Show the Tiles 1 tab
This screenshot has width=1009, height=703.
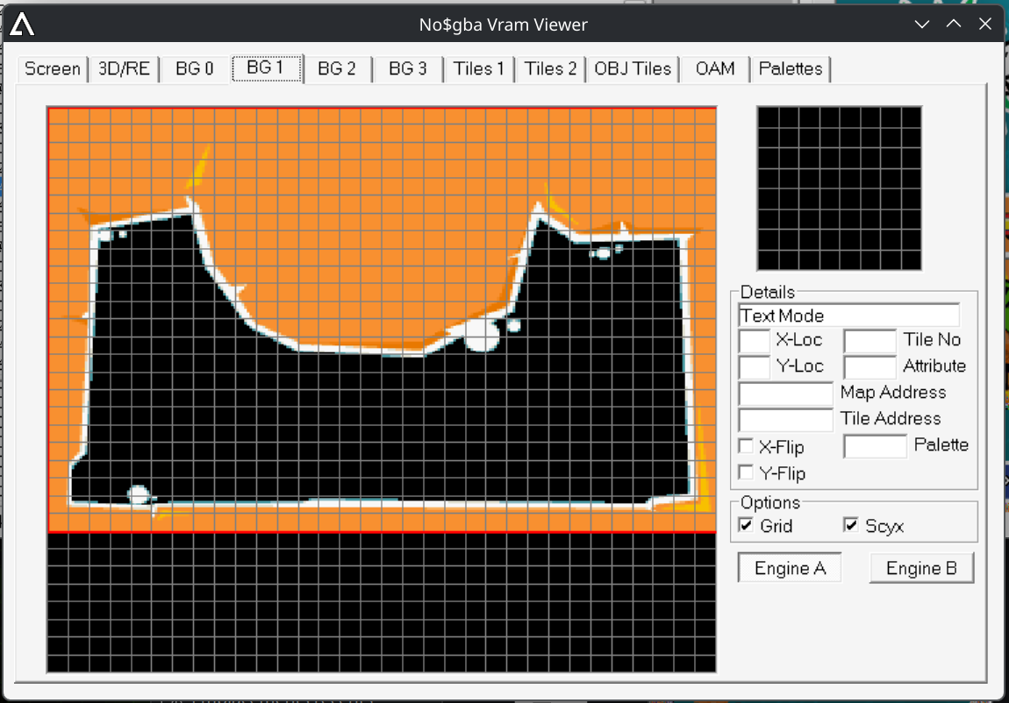coord(479,69)
